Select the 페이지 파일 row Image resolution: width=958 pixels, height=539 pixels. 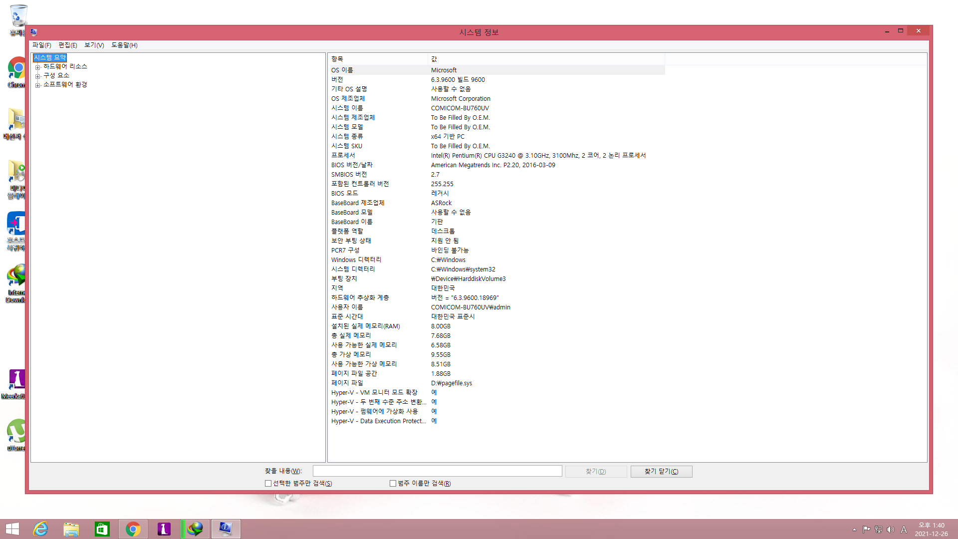[x=496, y=383]
